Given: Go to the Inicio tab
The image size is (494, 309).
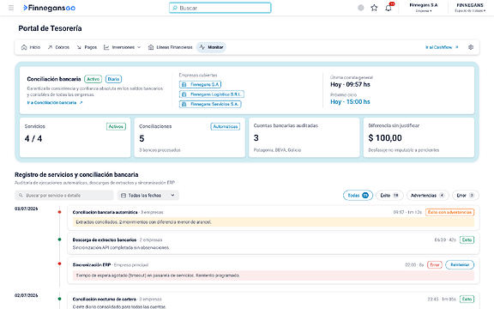Looking at the screenshot, I should [x=31, y=47].
